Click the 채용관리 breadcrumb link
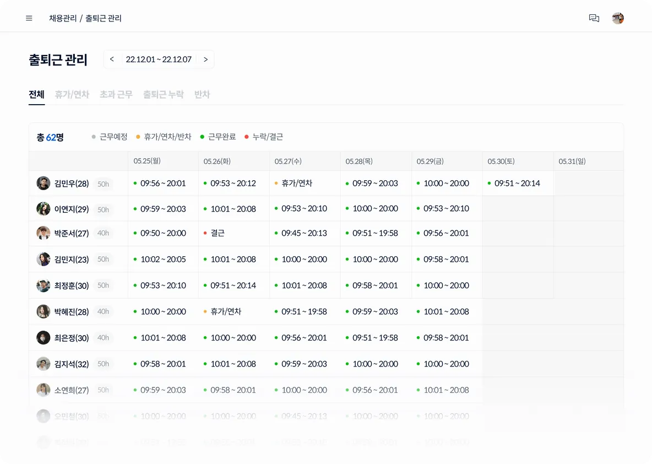This screenshot has width=652, height=464. pyautogui.click(x=63, y=18)
